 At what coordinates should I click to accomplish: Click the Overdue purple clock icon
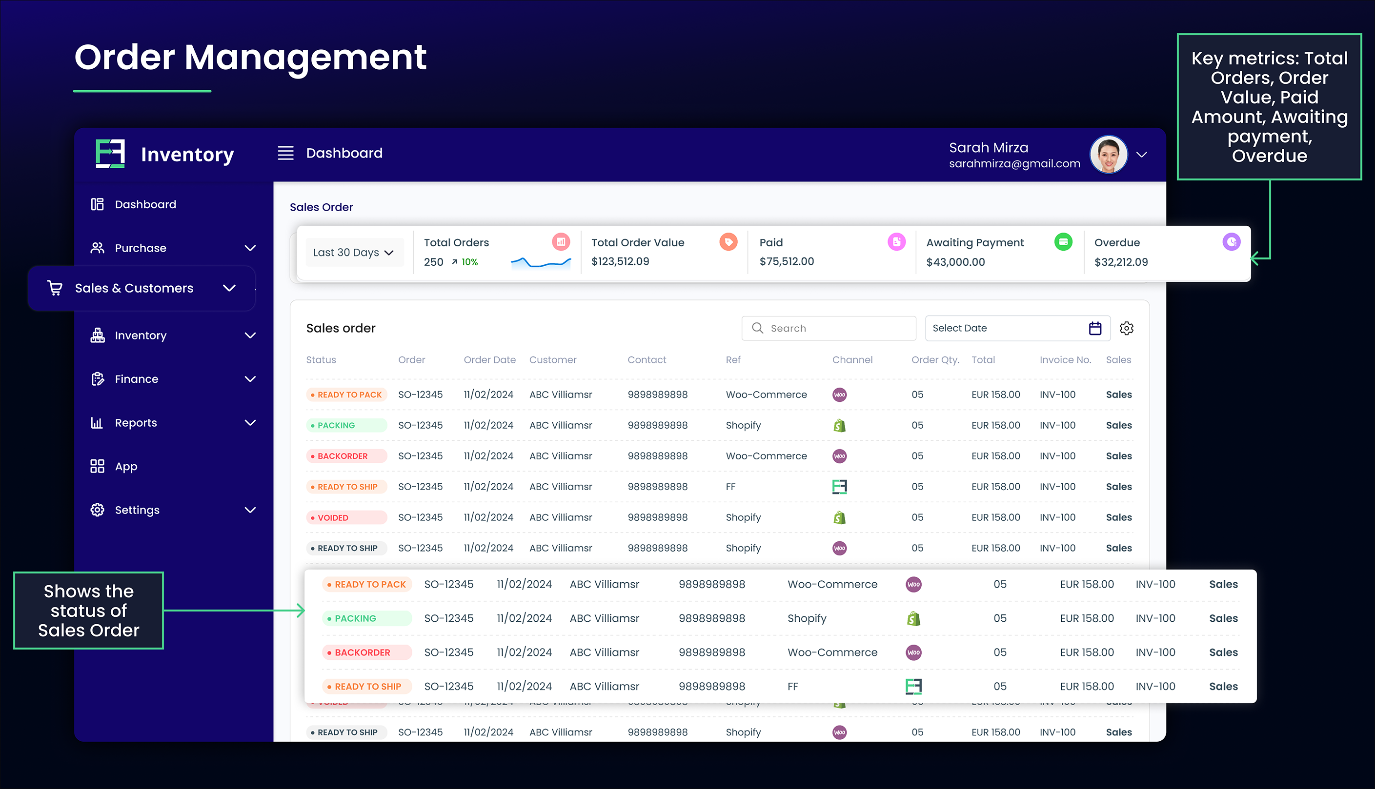[x=1232, y=242]
